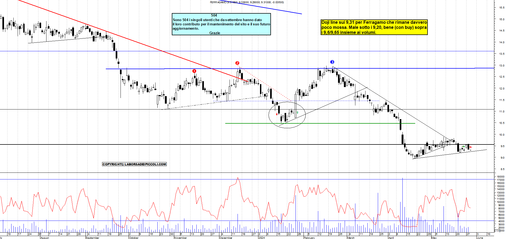Click the 12.0 price axis label

point(502,88)
